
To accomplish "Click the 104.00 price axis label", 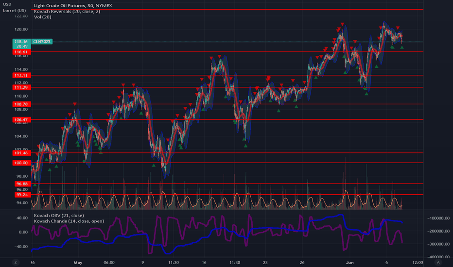I will [21, 136].
